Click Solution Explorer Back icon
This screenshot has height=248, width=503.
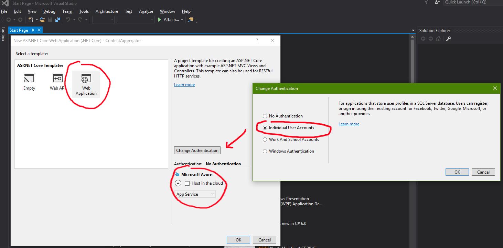point(423,39)
